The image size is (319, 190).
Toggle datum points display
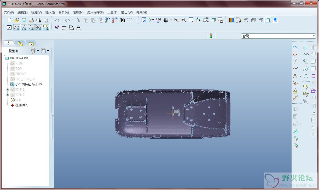31,27
